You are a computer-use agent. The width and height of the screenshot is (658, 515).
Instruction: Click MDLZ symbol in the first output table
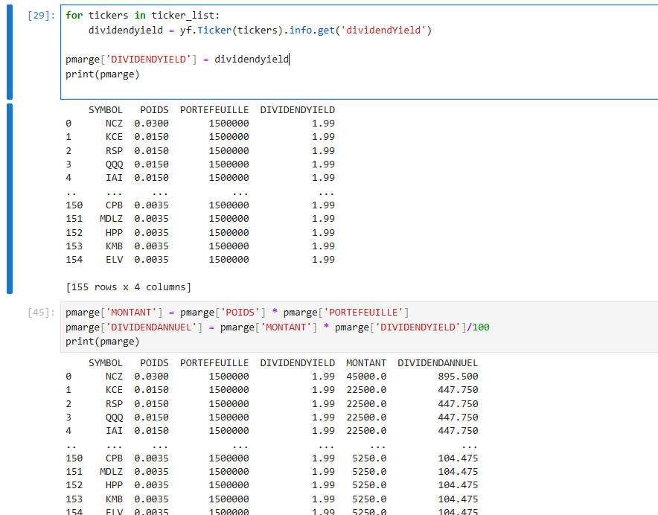(x=111, y=219)
